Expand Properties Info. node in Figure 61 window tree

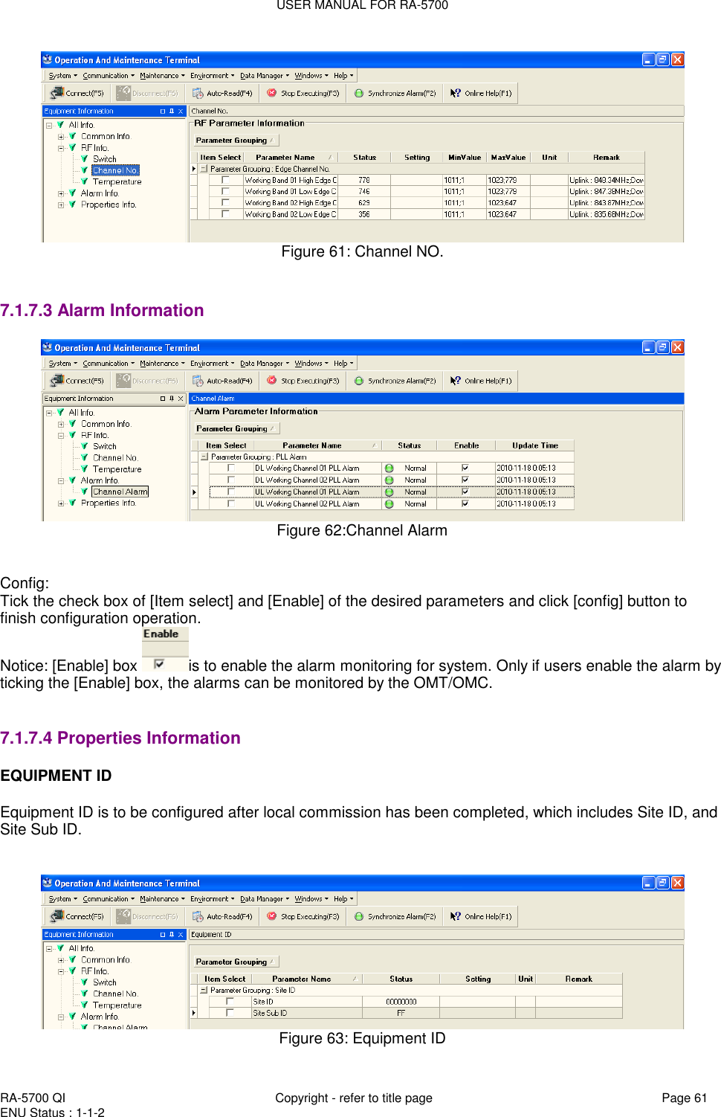61,205
